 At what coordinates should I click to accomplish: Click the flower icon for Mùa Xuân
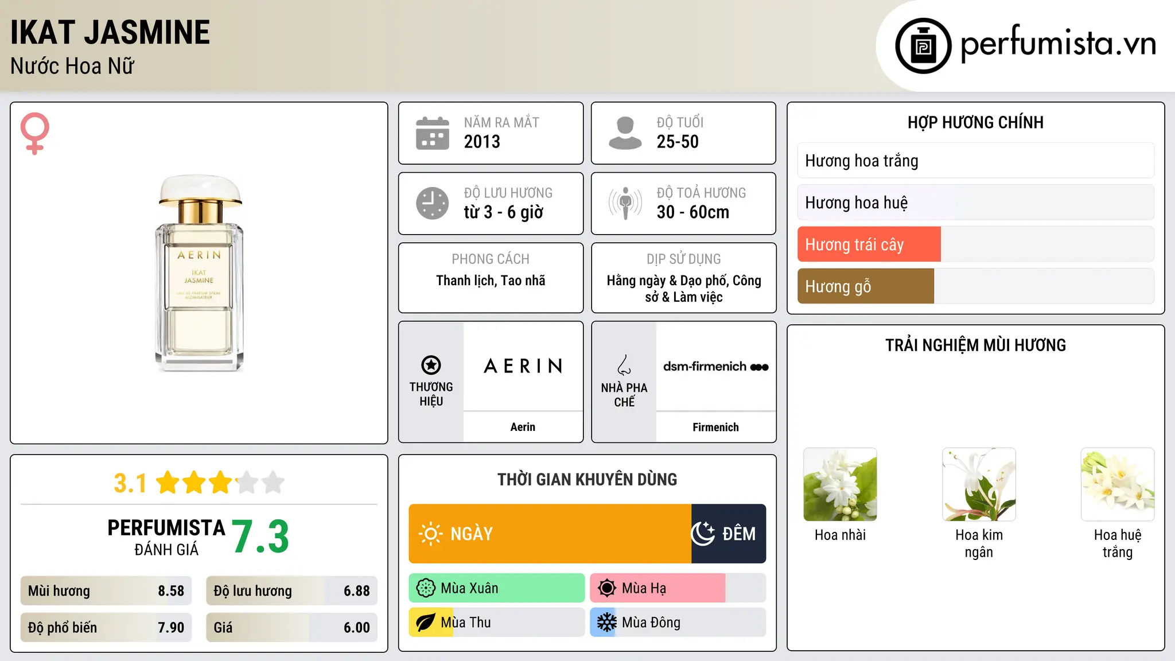point(426,588)
